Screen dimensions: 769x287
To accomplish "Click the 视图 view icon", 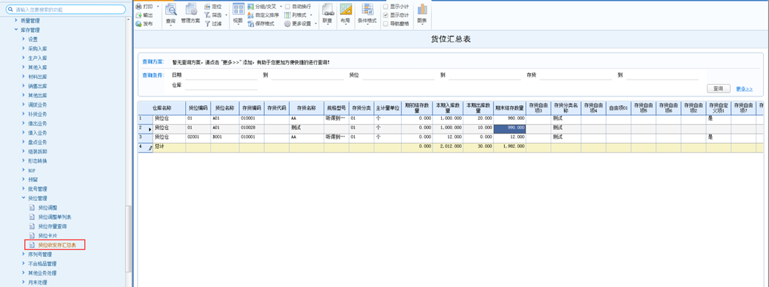I will (x=239, y=9).
